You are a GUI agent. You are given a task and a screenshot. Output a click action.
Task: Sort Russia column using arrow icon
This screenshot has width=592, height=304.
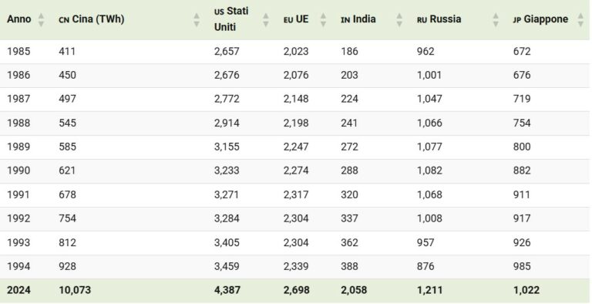496,19
